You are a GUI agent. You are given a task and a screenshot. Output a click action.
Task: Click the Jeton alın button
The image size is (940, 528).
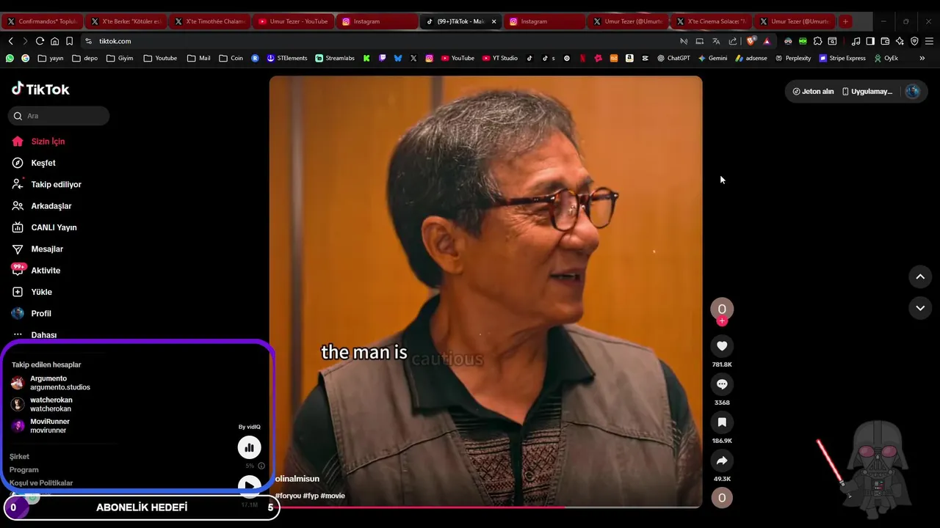pyautogui.click(x=813, y=92)
